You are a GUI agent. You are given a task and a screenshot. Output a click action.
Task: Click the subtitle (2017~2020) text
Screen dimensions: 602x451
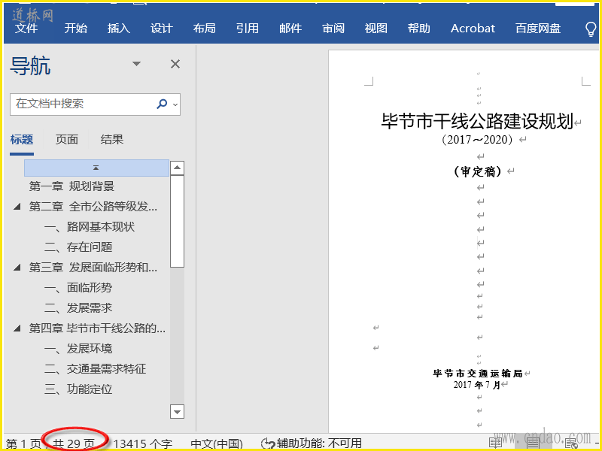[x=477, y=140]
